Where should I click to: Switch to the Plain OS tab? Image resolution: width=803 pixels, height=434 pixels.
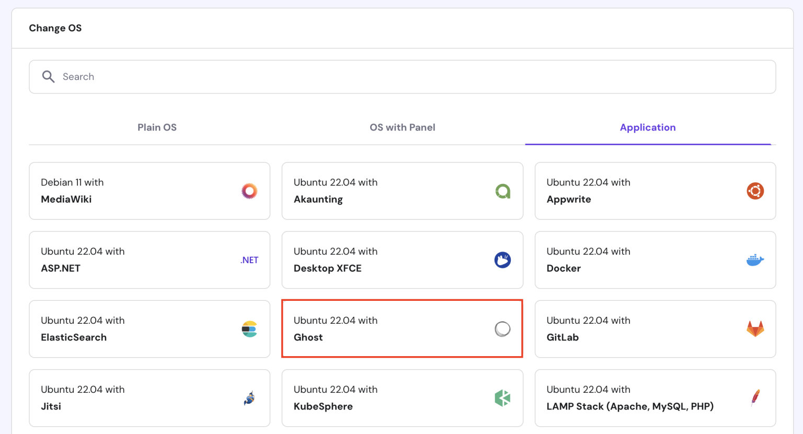[157, 127]
